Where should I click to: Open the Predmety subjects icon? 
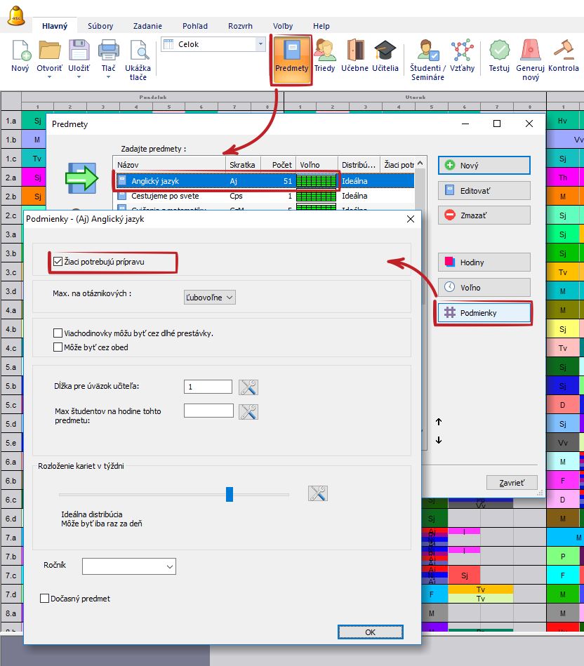291,57
